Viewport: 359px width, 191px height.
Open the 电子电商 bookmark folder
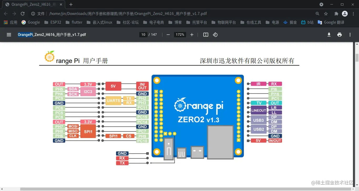pyautogui.click(x=153, y=22)
